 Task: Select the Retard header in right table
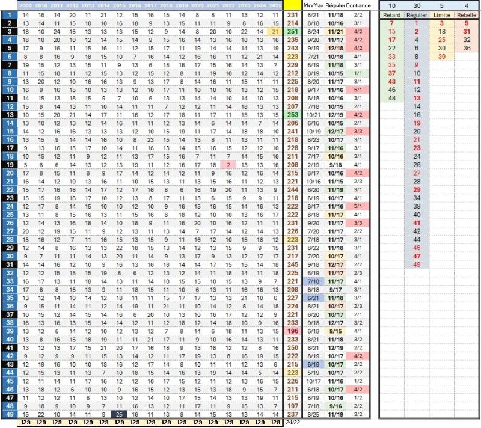391,14
